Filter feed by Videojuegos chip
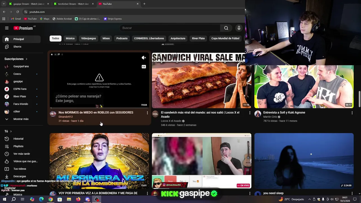Image resolution: width=361 pixels, height=203 pixels. click(89, 38)
